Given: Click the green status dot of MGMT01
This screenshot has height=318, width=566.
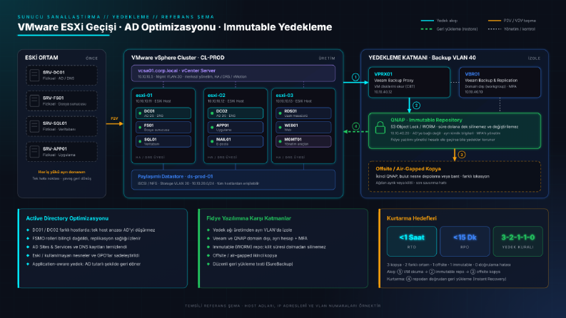Looking at the screenshot, I should pos(280,141).
